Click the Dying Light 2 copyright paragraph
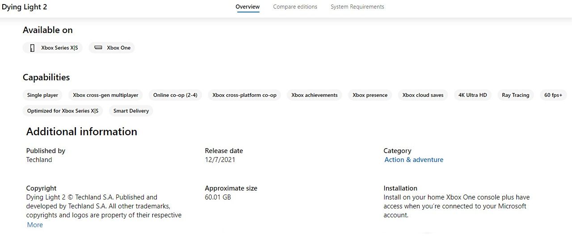This screenshot has width=575, height=245. 104,206
